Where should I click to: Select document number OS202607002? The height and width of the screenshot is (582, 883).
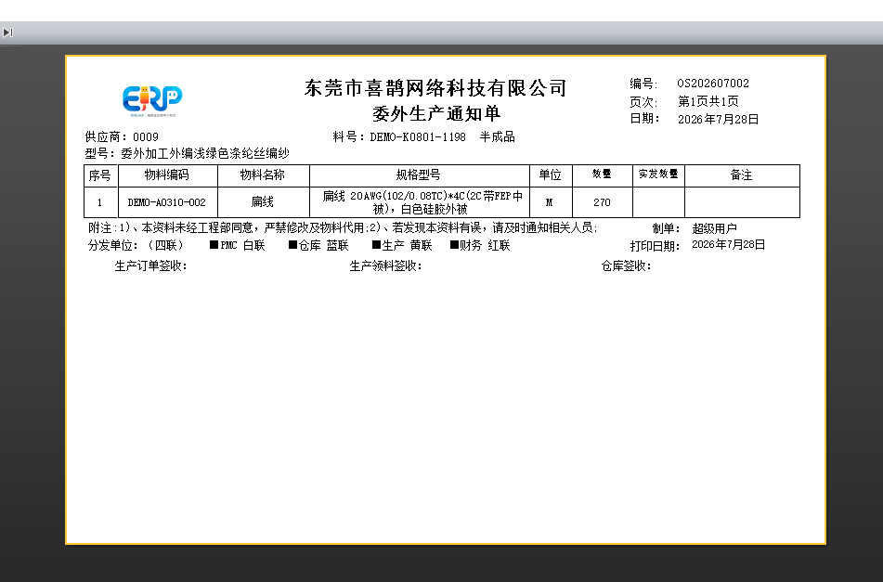tap(713, 84)
